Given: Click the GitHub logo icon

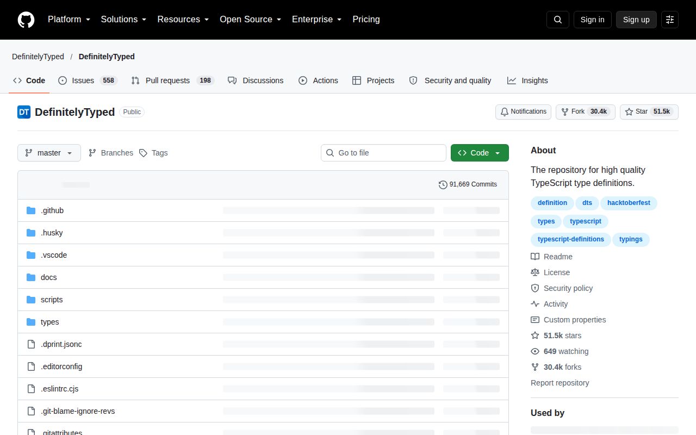Looking at the screenshot, I should (x=26, y=20).
